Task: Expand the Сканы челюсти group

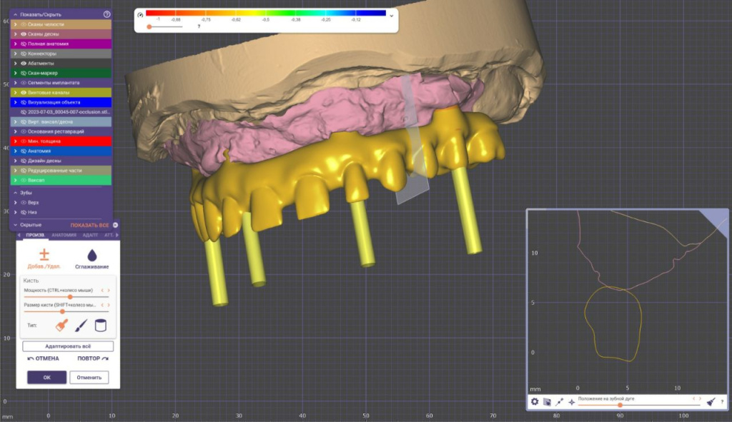Action: (x=15, y=24)
